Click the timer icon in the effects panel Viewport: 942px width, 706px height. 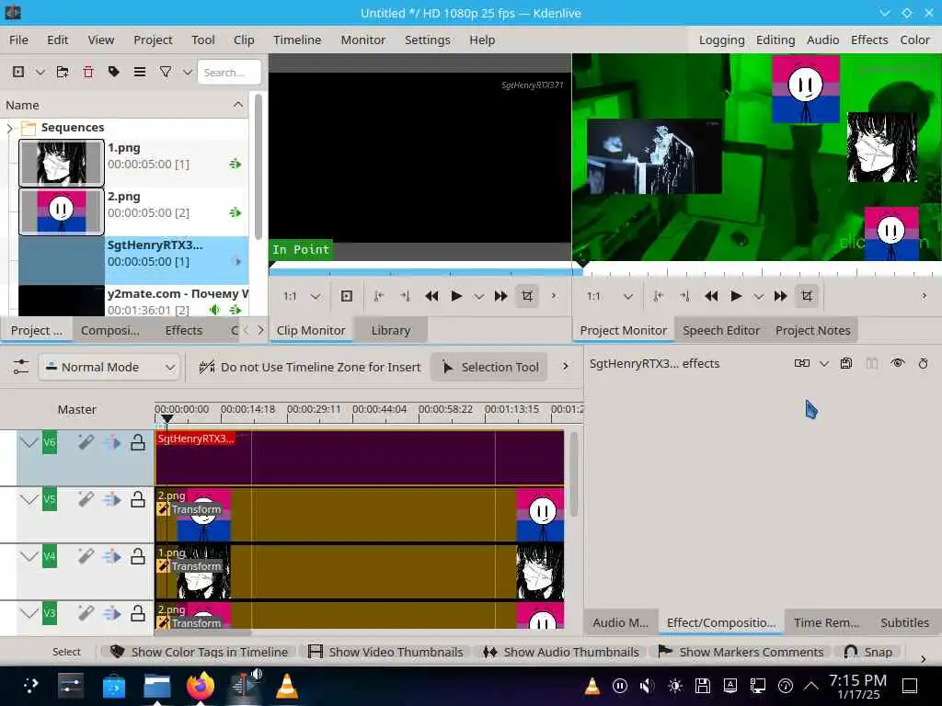[924, 363]
